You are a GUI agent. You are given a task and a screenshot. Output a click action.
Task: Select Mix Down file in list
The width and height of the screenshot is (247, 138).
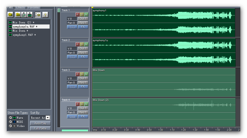(x=20, y=31)
